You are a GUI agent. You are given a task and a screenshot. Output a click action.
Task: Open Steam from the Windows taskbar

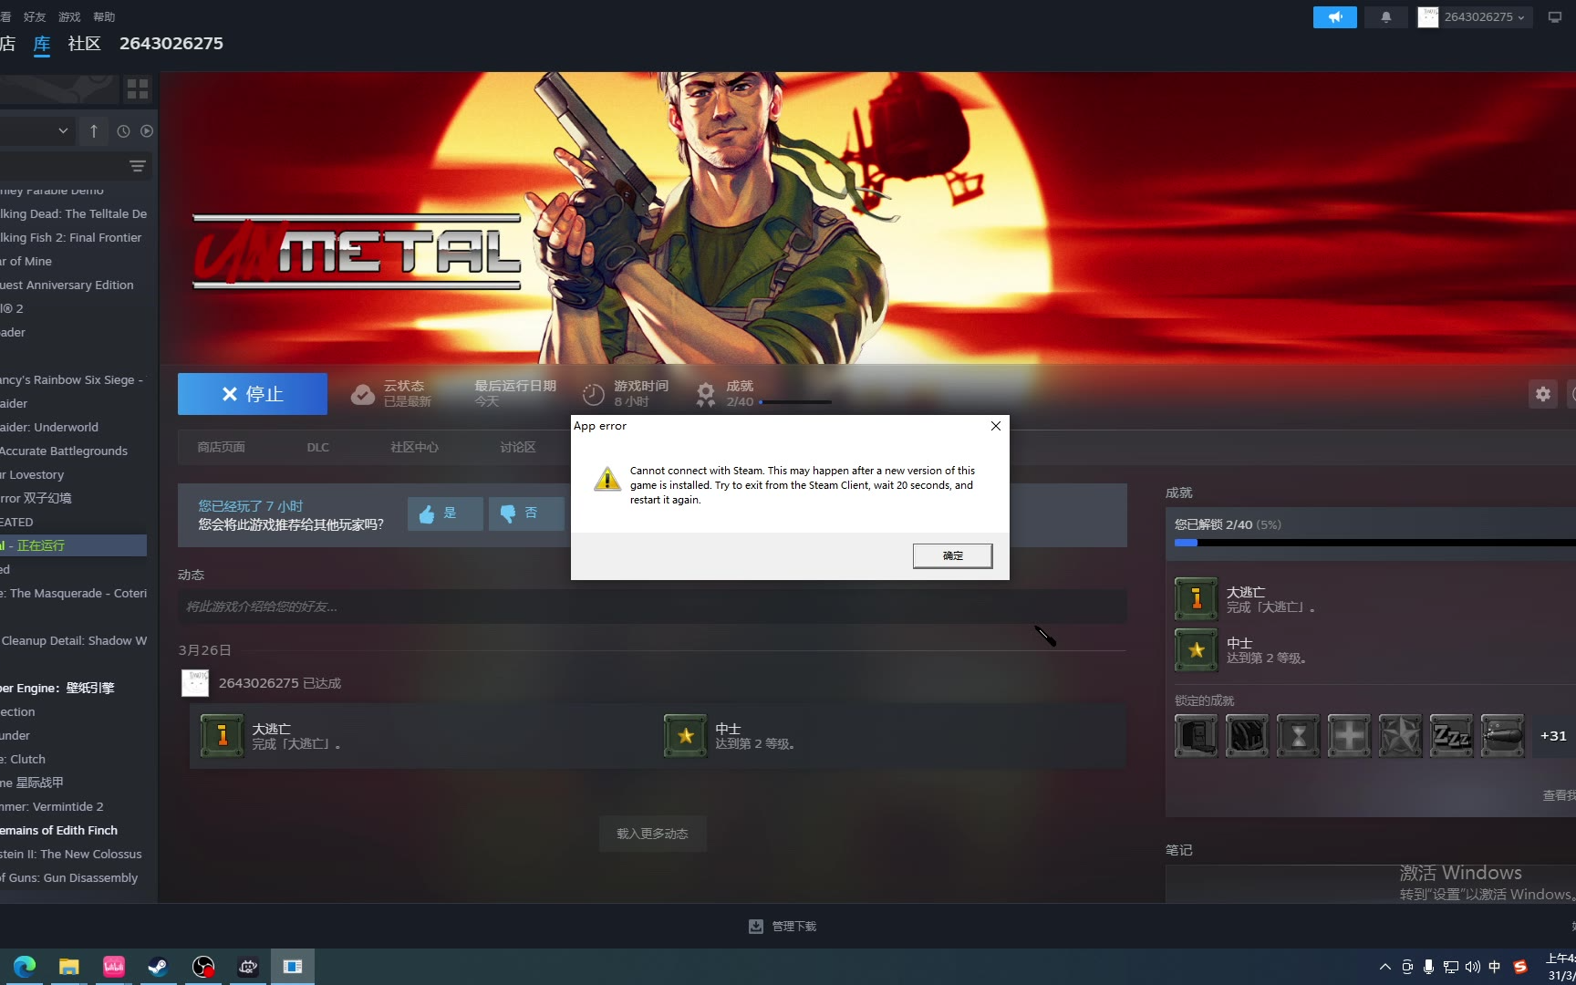click(158, 967)
